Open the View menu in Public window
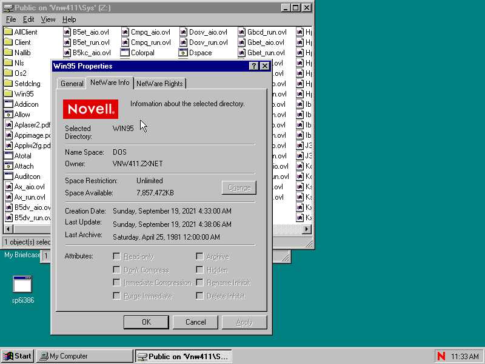 click(x=48, y=19)
